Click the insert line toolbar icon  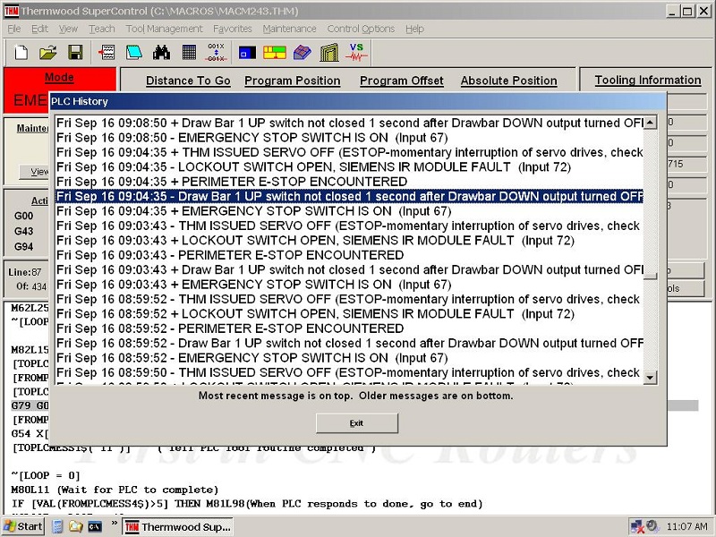coord(107,53)
